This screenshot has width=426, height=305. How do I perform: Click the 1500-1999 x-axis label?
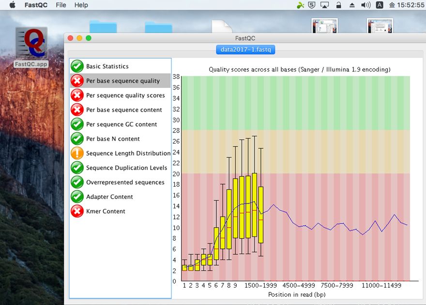coord(260,286)
